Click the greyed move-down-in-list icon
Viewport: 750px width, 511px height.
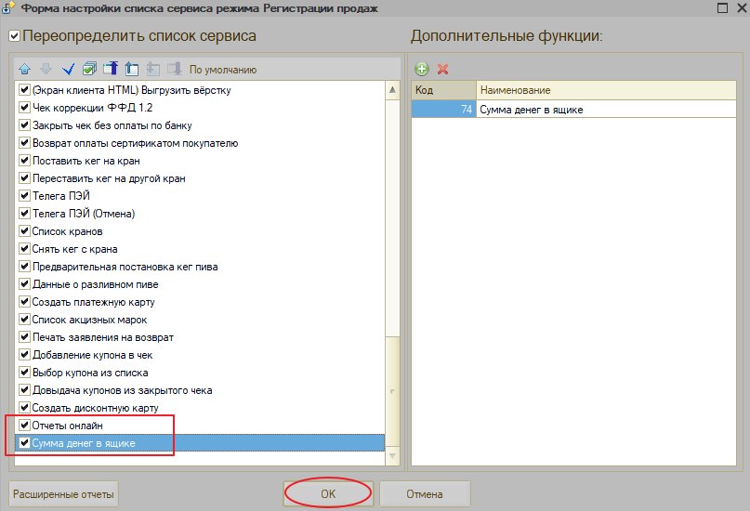point(153,70)
